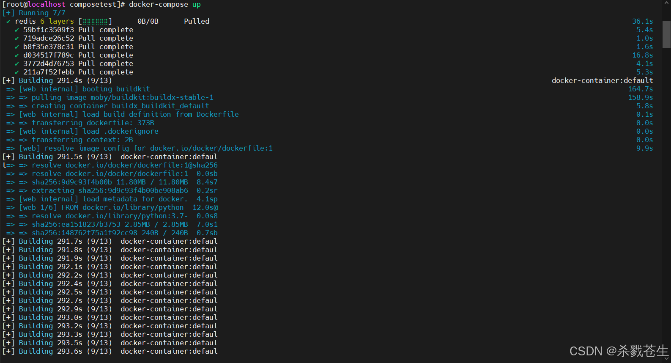The image size is (671, 363).
Task: Click the 'Running 7/7' status line
Action: [34, 13]
